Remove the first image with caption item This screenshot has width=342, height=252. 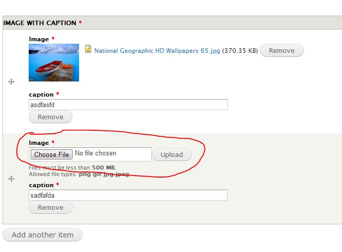50,117
